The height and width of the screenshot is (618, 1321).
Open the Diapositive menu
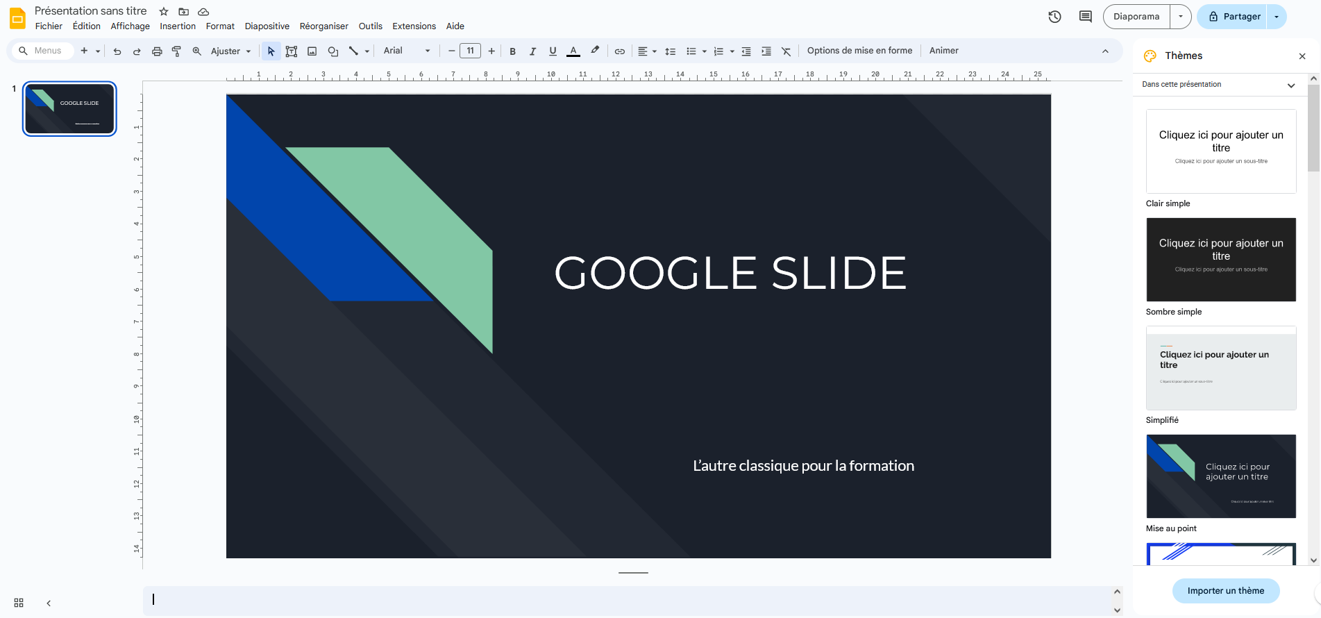click(267, 26)
